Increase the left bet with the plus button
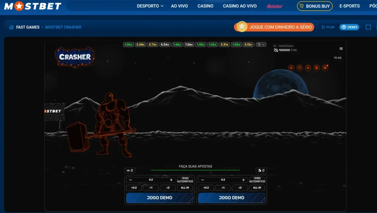The image size is (377, 213). coord(171,180)
